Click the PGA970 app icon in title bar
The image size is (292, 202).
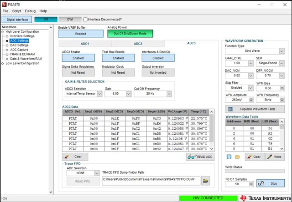(x=4, y=5)
